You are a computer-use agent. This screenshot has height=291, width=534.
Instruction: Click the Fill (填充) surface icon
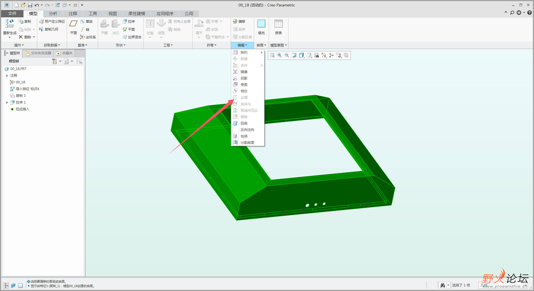tap(261, 24)
